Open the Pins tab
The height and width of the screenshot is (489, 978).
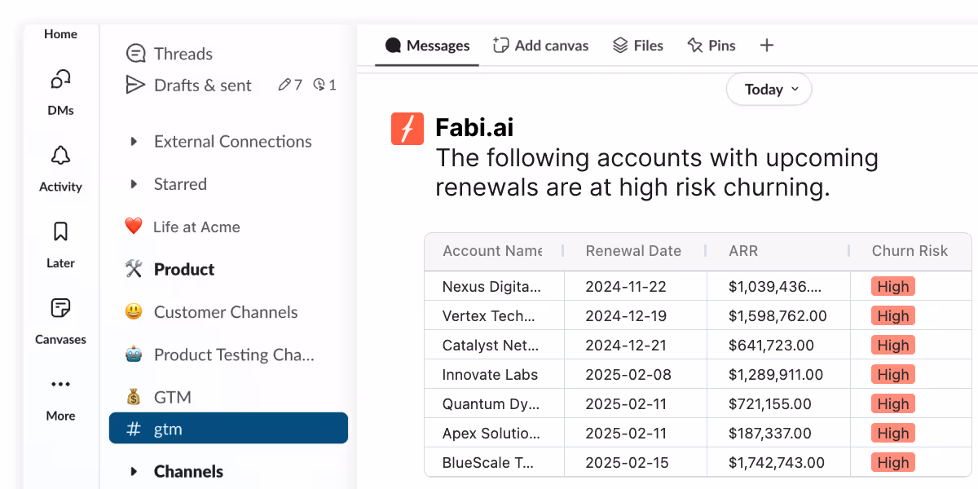click(711, 46)
